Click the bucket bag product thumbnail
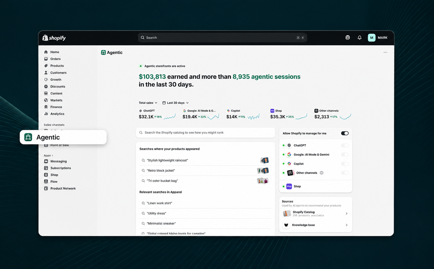This screenshot has height=269, width=434. pos(263,181)
